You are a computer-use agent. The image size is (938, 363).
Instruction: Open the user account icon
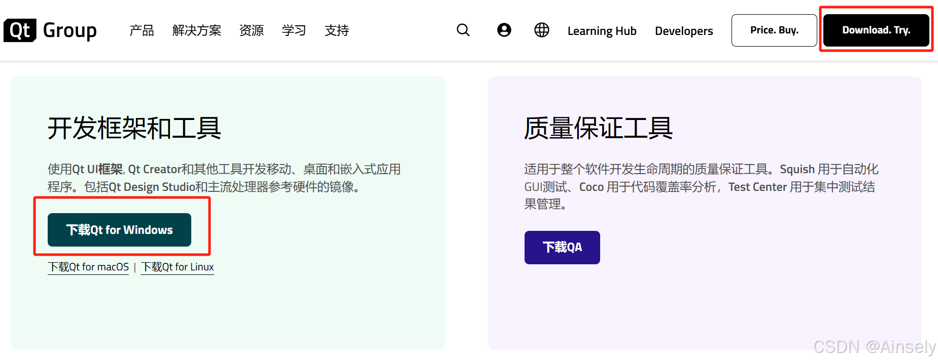click(x=504, y=30)
